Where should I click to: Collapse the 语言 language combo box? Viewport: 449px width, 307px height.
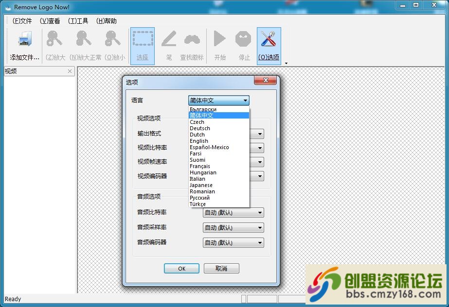[219, 101]
